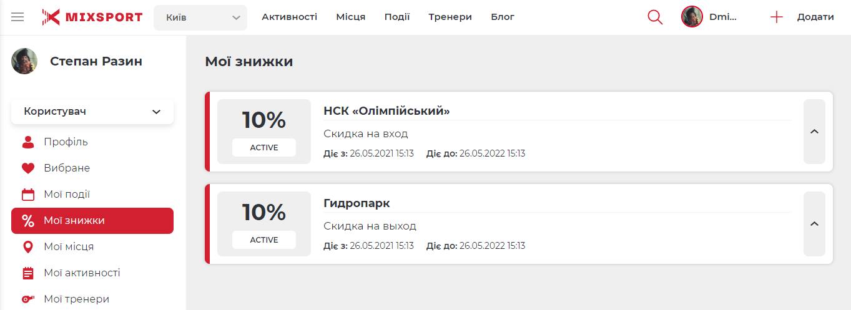851x310 pixels.
Task: Click the Додати button
Action: pyautogui.click(x=815, y=17)
